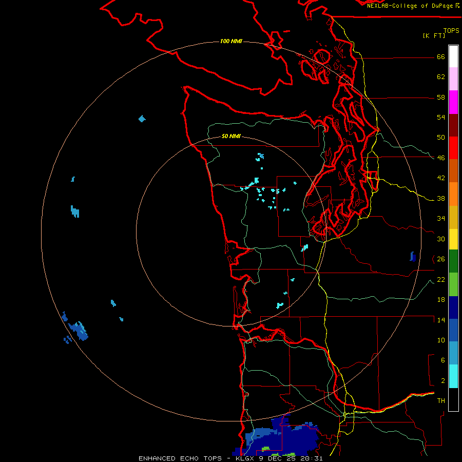Click the white 66 K FT color swatch
Screen dimensions: 462x462
click(453, 56)
